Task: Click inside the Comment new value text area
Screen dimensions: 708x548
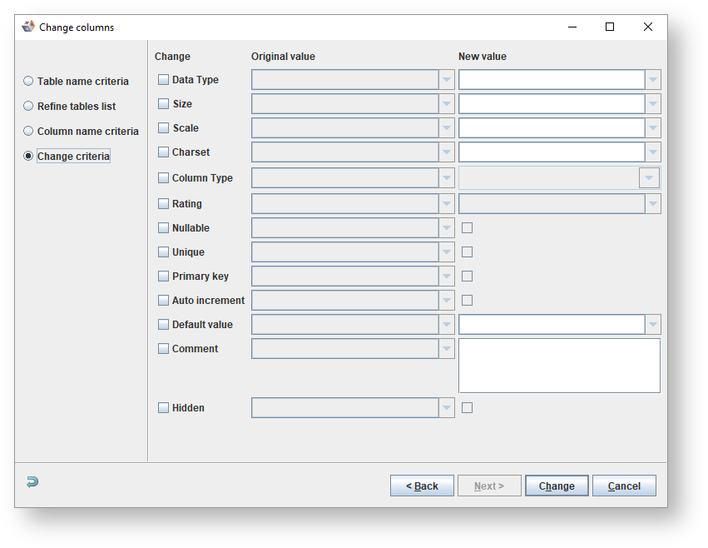Action: point(559,365)
